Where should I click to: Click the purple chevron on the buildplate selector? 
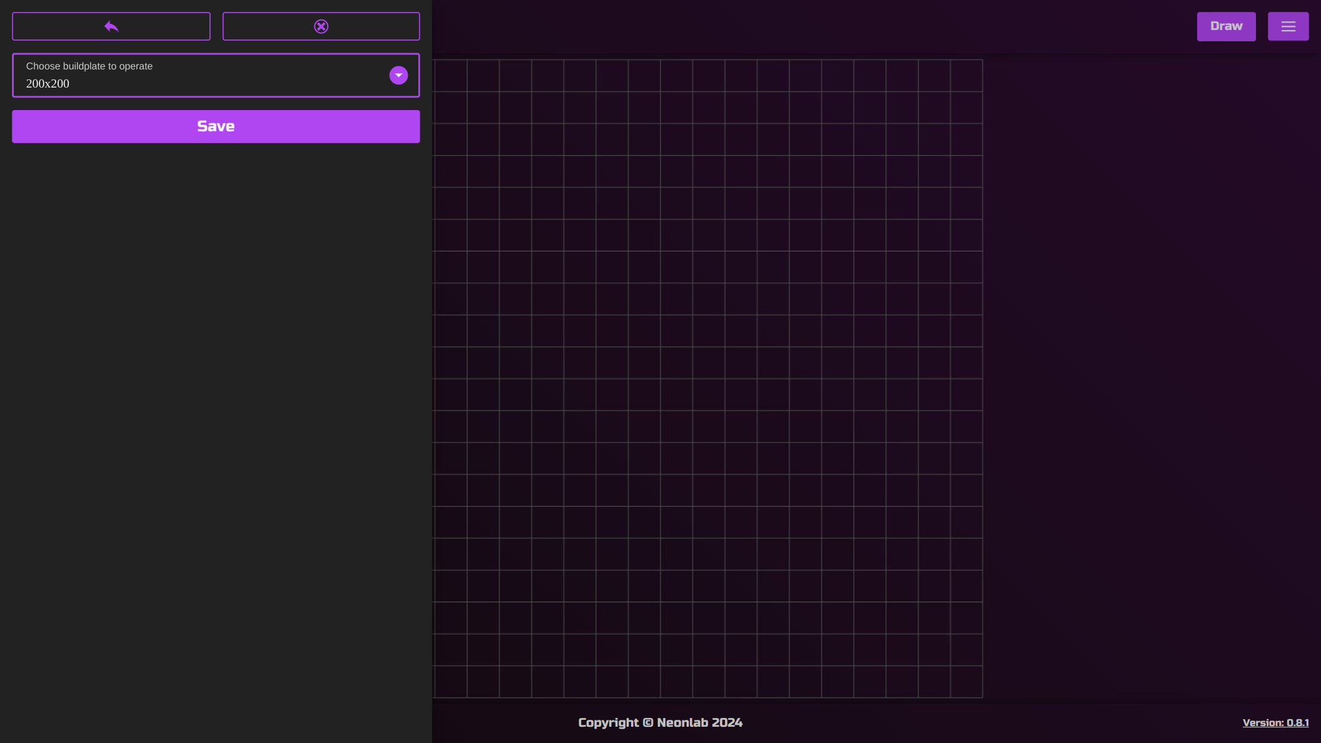click(x=398, y=75)
